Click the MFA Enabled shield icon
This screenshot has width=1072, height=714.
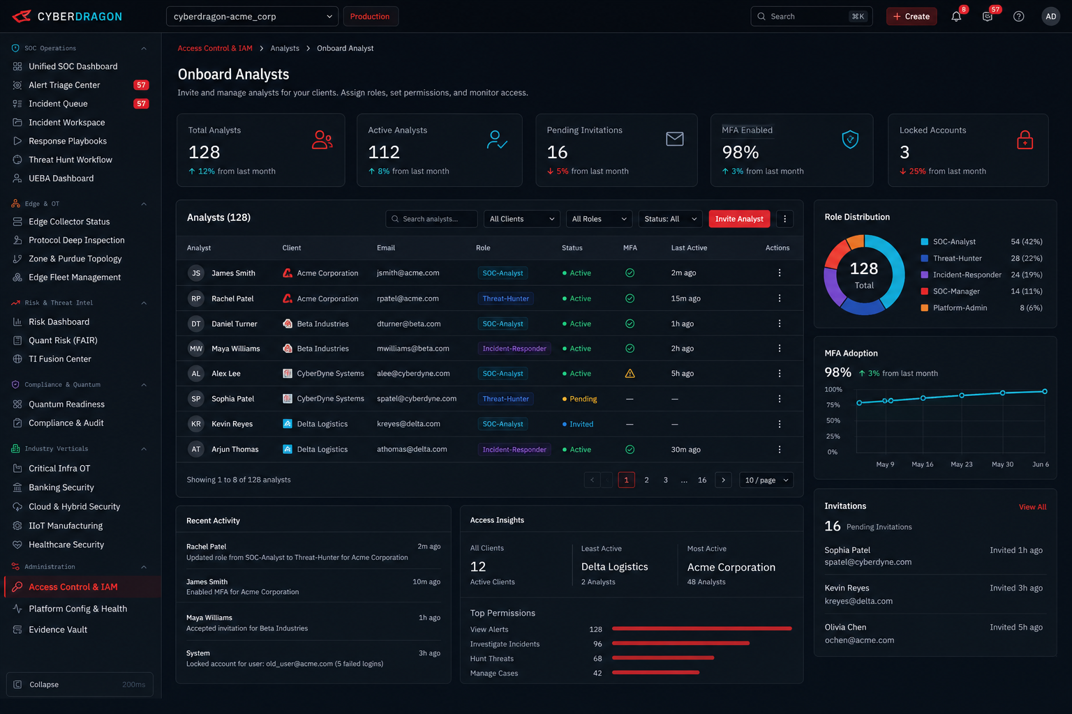850,139
